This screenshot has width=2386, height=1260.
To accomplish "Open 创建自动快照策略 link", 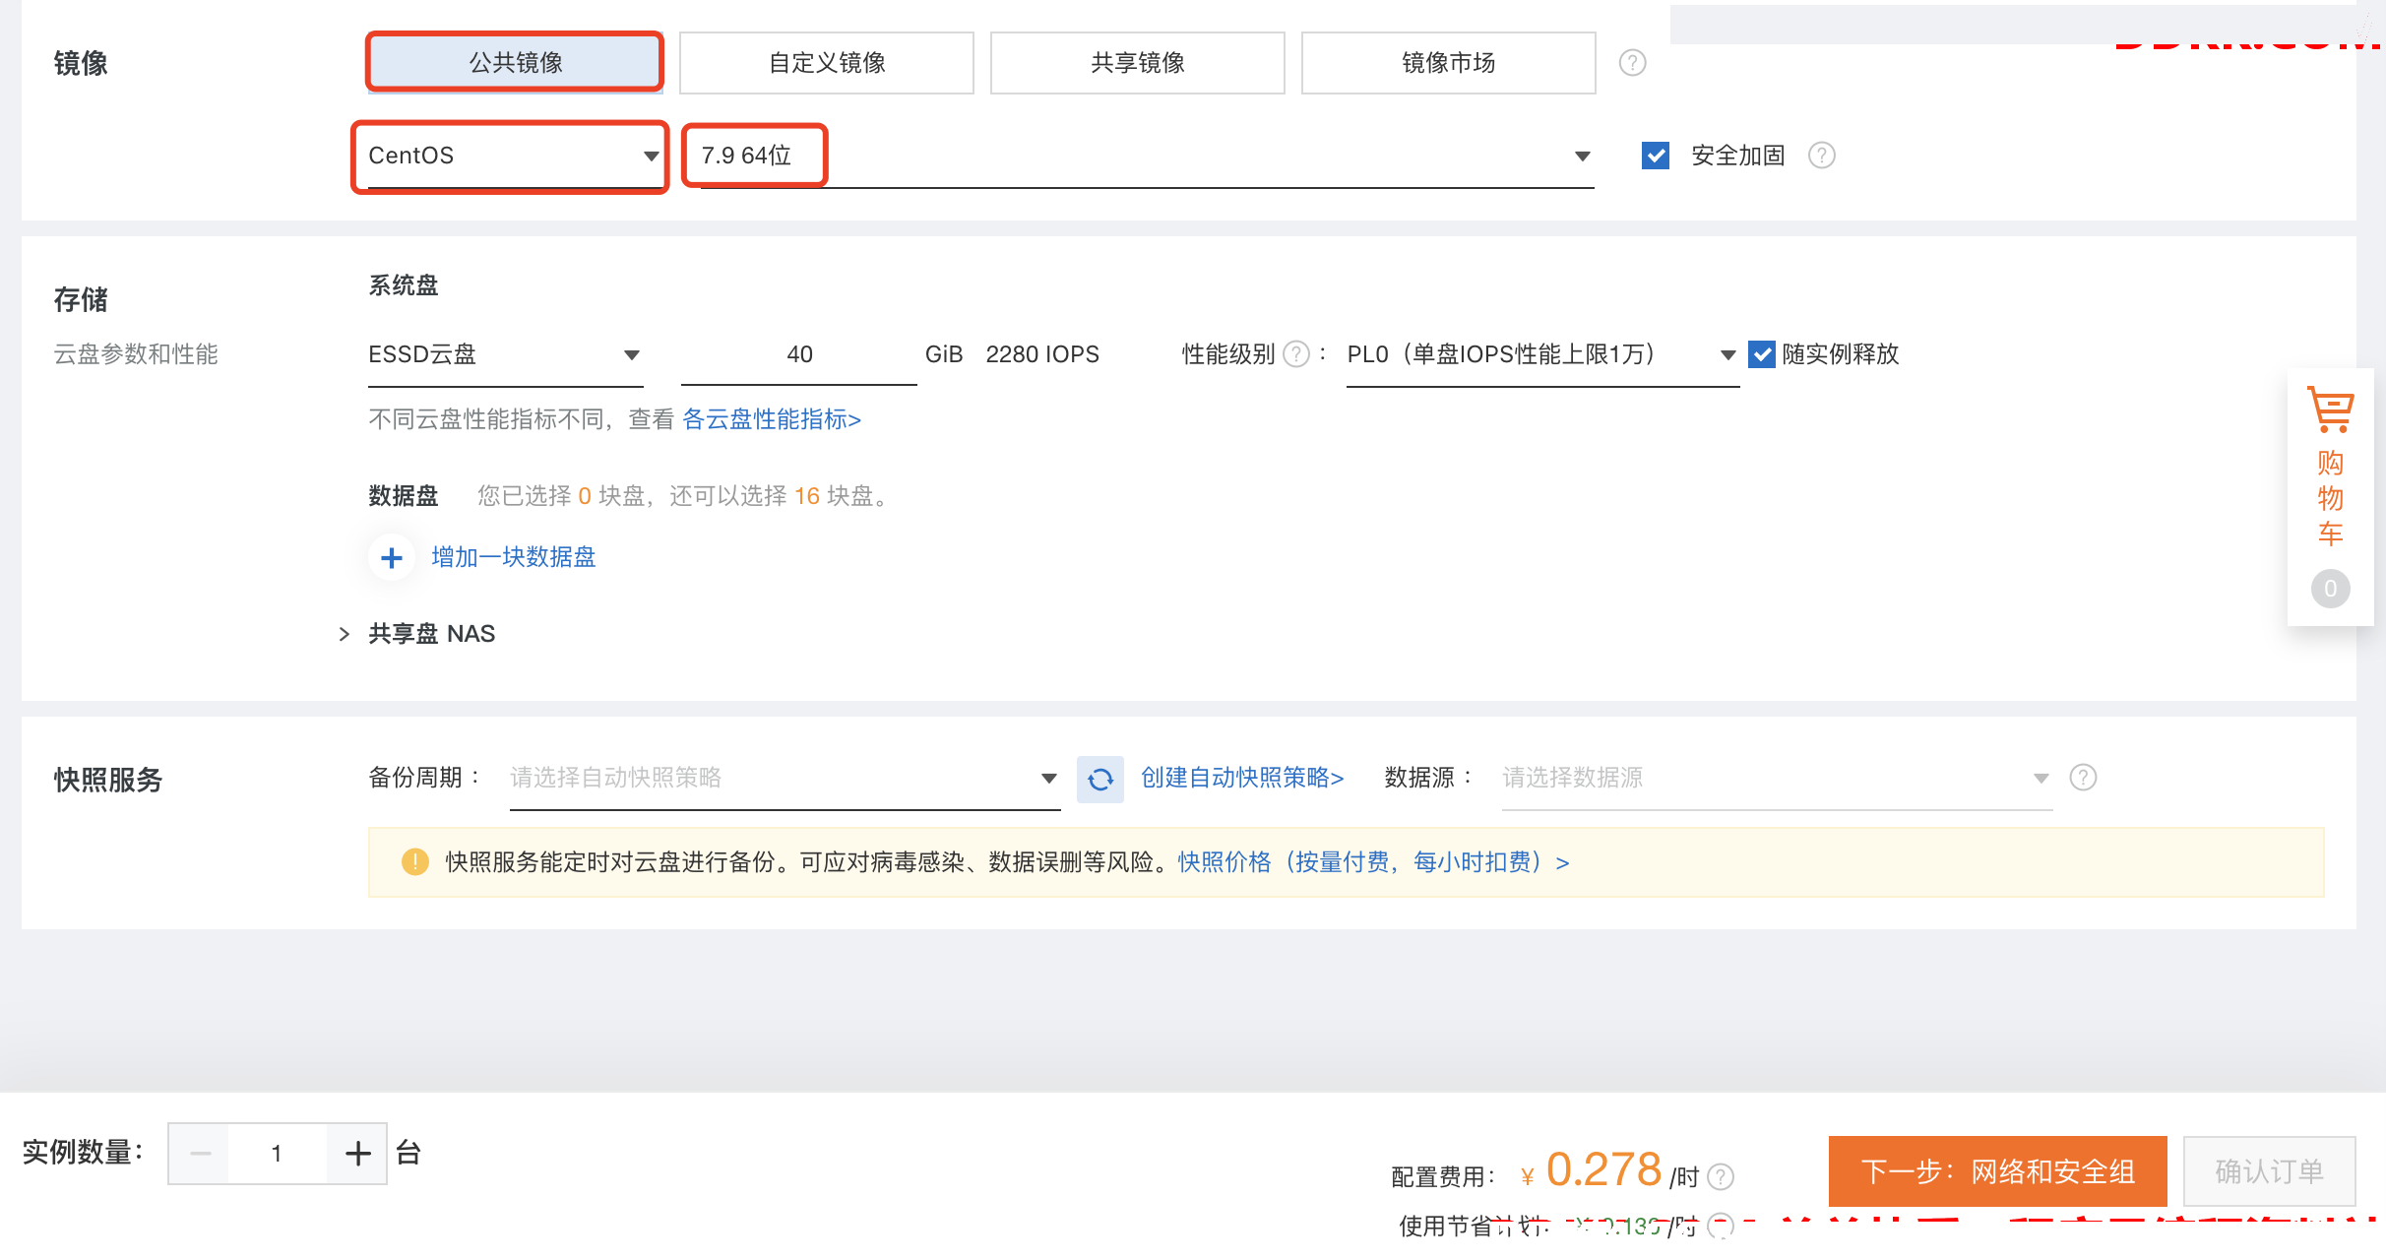I will click(x=1242, y=778).
